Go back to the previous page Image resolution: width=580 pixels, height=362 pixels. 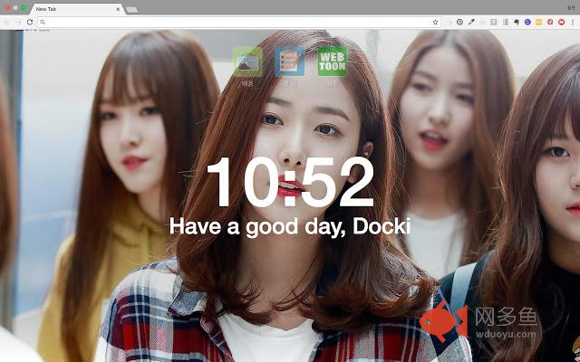(x=6, y=22)
